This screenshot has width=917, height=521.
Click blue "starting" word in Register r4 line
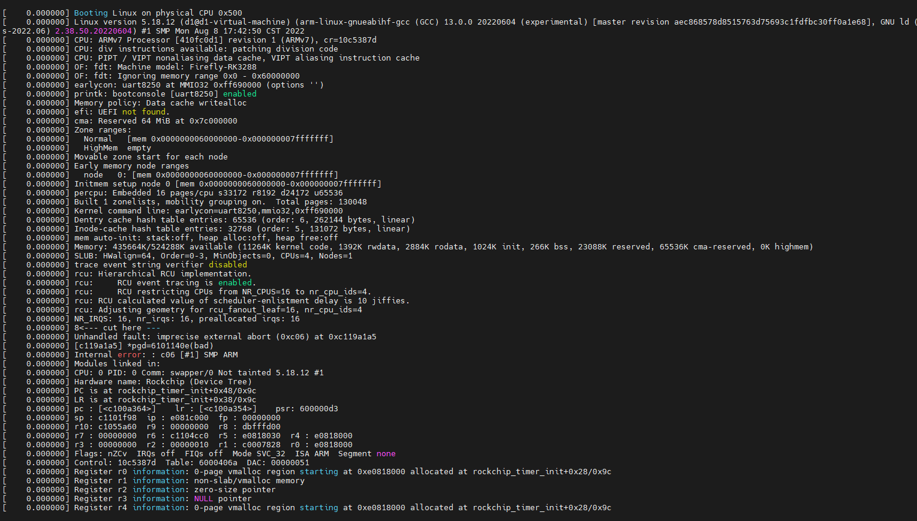[x=319, y=507]
